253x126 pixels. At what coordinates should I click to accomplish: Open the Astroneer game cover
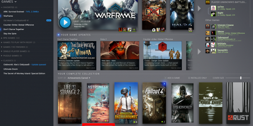(x=98, y=103)
